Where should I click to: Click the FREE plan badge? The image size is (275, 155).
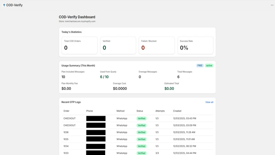pos(200,65)
